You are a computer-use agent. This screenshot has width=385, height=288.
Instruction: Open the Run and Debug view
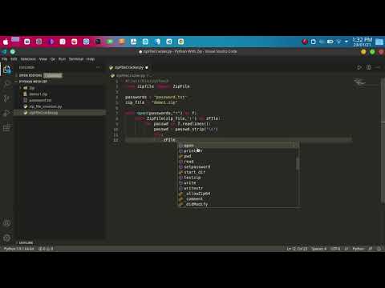7,113
